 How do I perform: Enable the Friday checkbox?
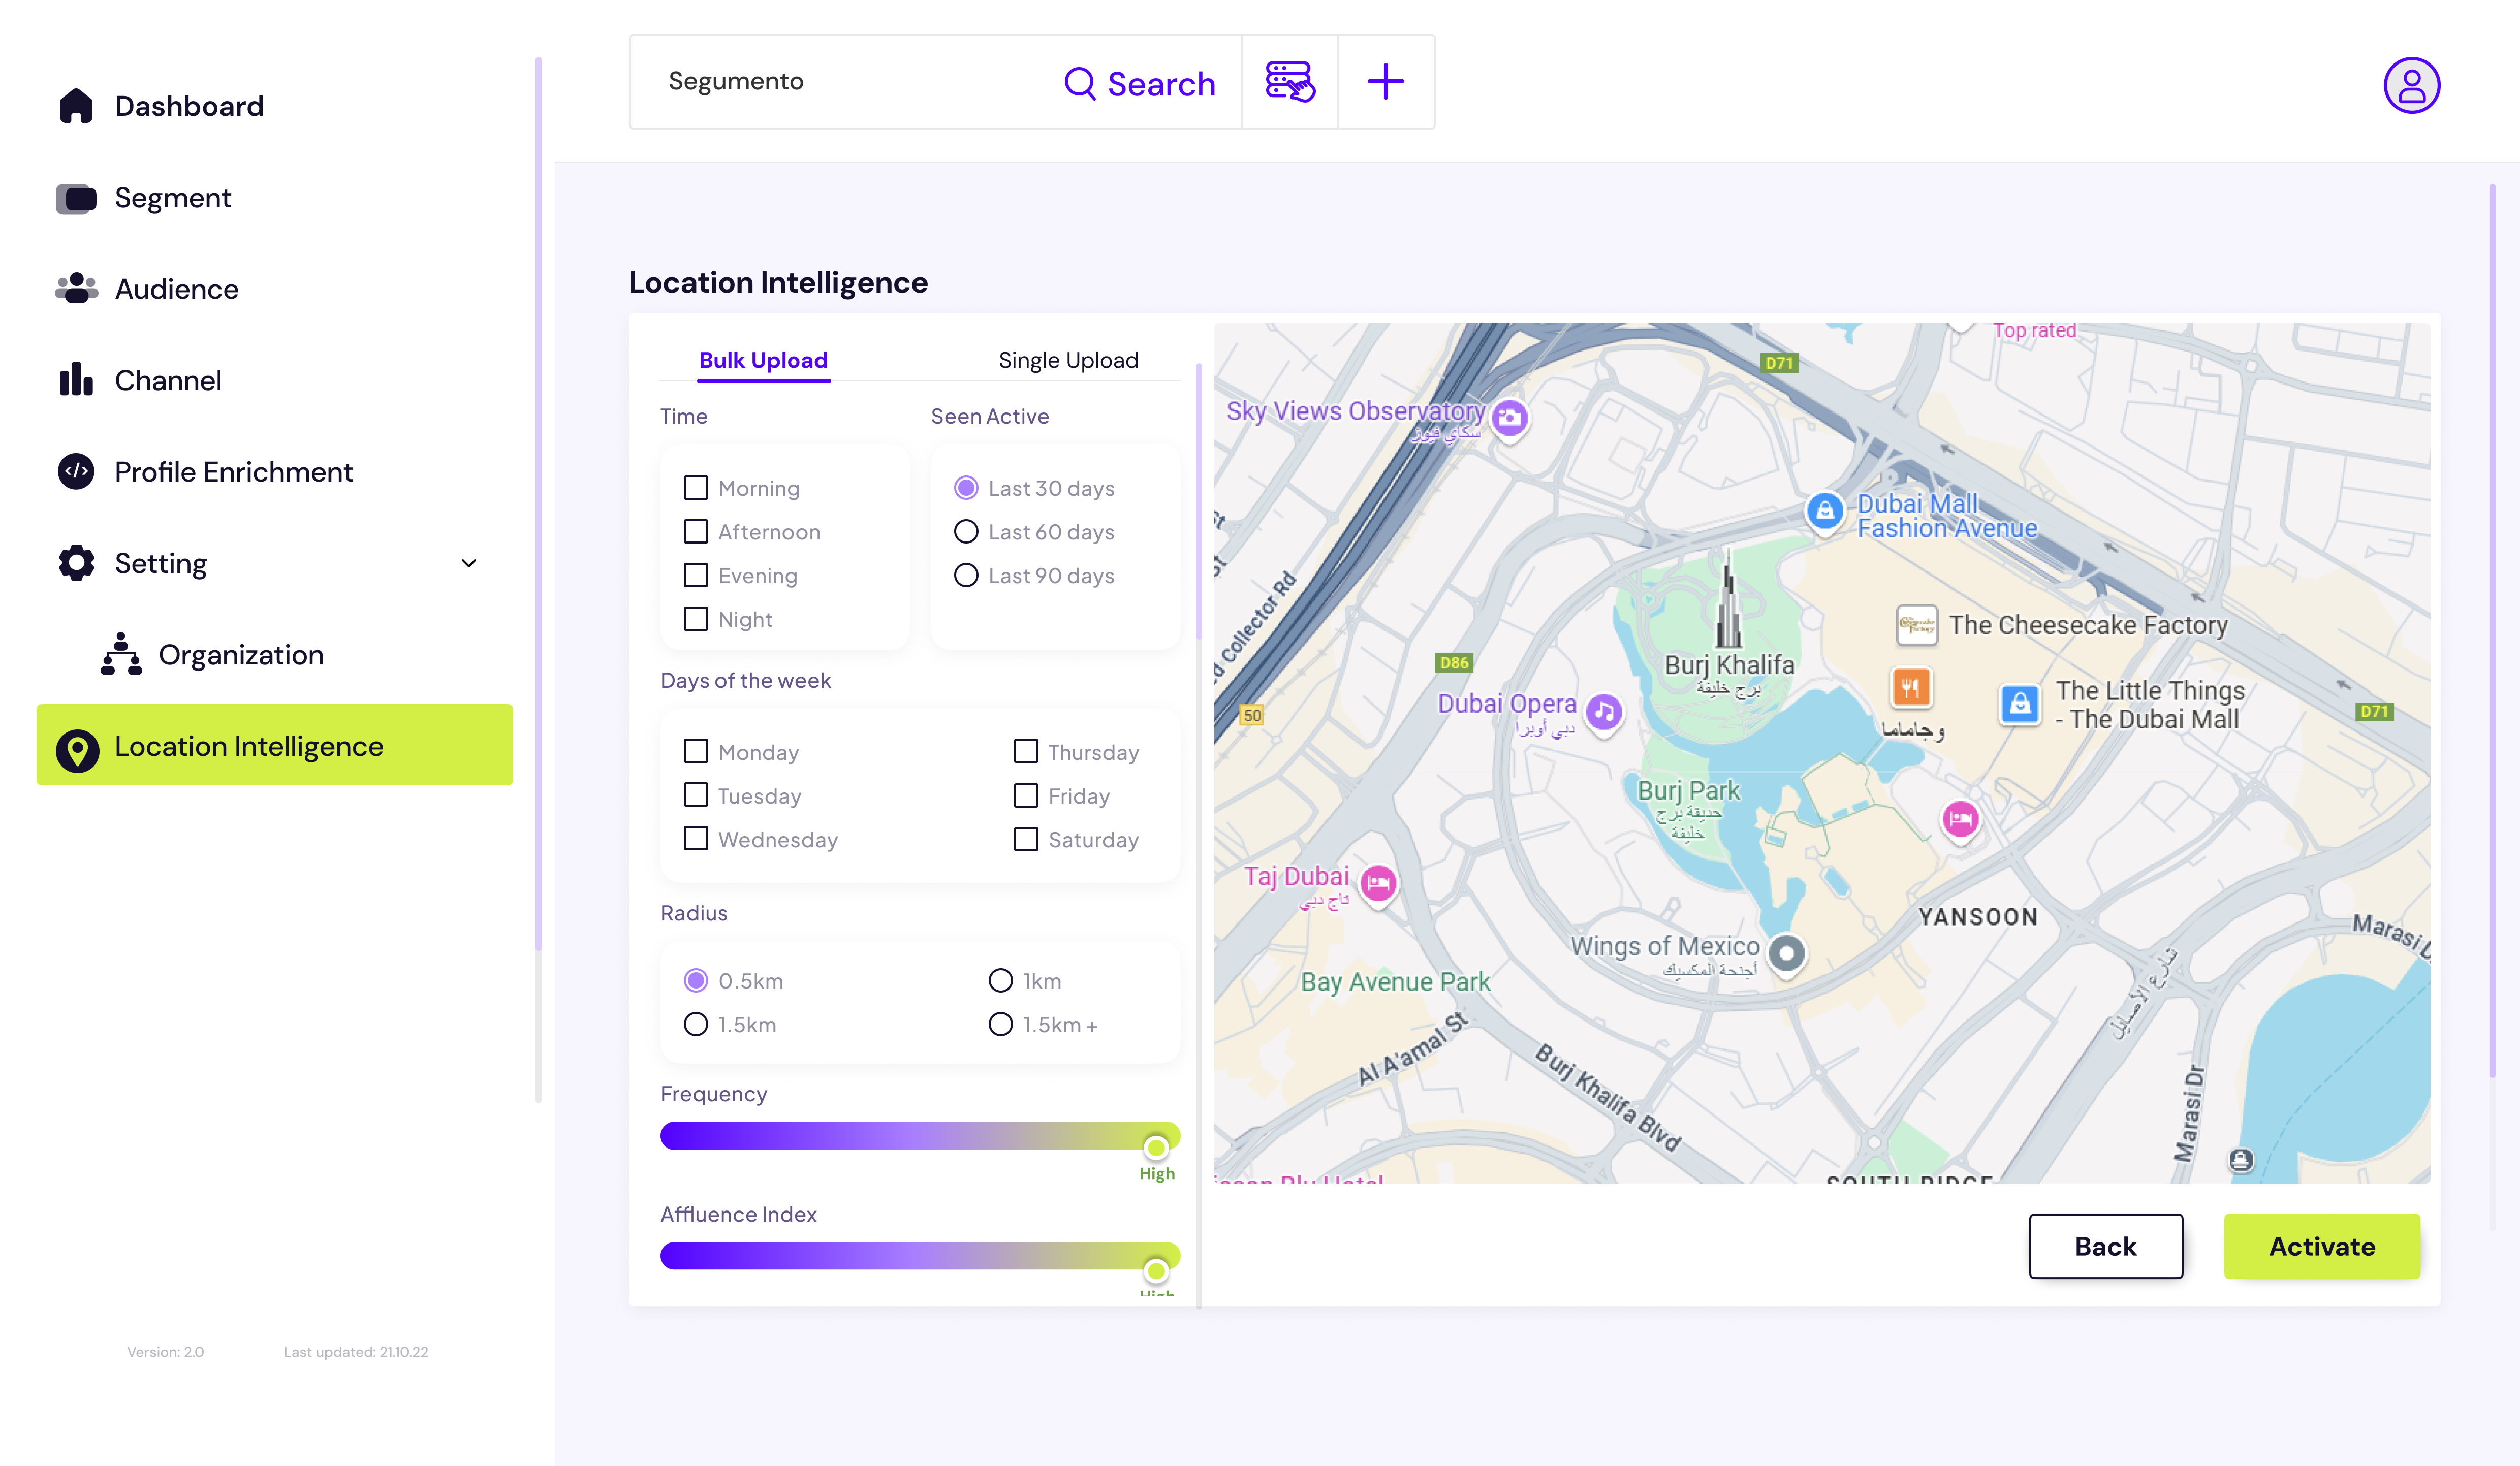coord(1026,796)
